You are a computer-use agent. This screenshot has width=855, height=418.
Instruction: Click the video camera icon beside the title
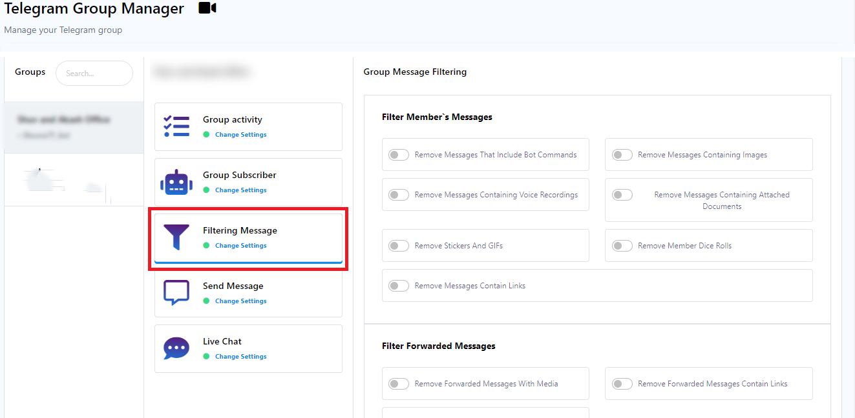pyautogui.click(x=207, y=8)
